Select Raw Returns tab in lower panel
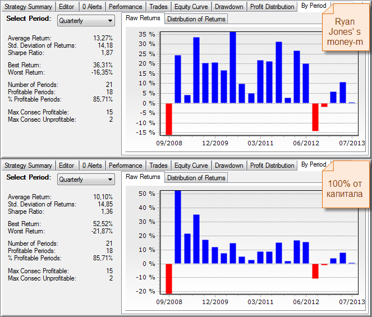Screen dimensions: 372x317 click(x=143, y=177)
